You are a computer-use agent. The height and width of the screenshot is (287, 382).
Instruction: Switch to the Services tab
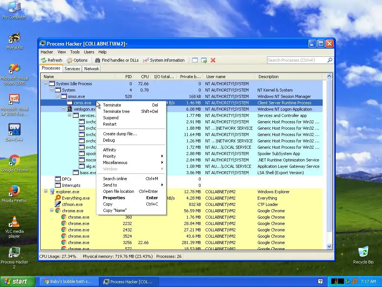(72, 69)
